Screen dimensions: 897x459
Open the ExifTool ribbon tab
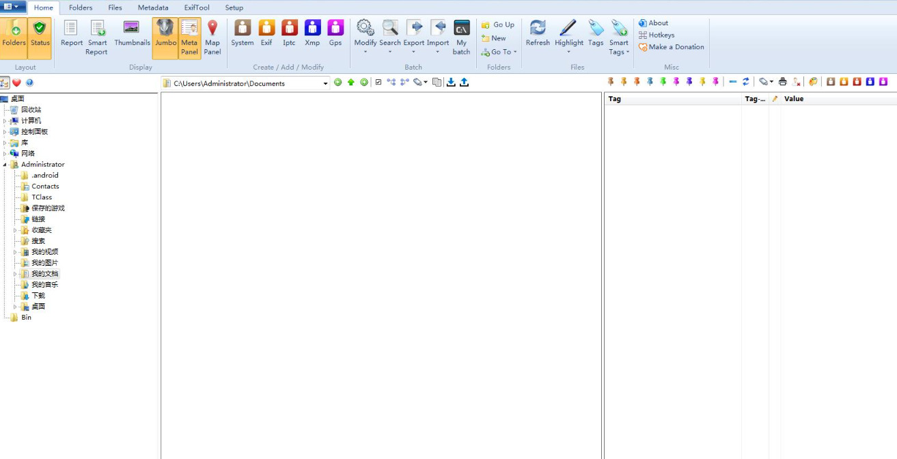[197, 8]
